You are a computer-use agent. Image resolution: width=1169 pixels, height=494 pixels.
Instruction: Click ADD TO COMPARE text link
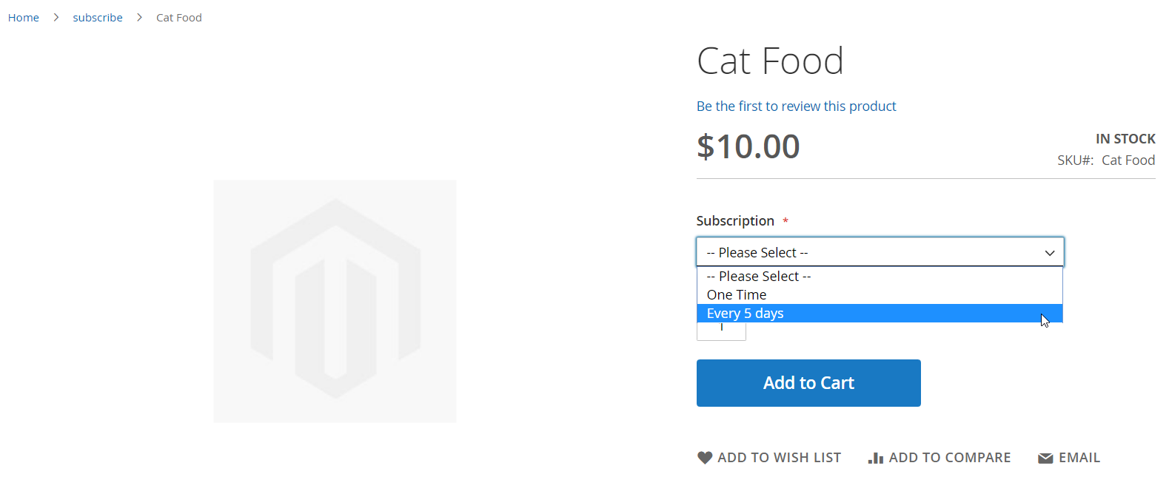(950, 458)
